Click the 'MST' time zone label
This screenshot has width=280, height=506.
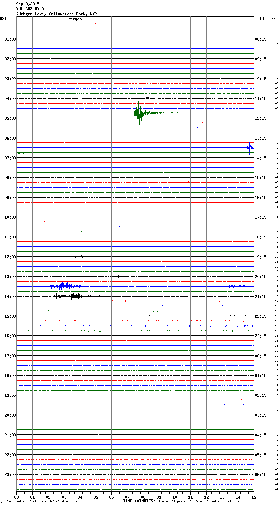click(3, 19)
